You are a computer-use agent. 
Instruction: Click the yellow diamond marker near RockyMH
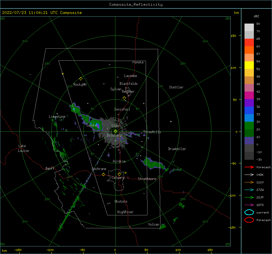point(81,79)
